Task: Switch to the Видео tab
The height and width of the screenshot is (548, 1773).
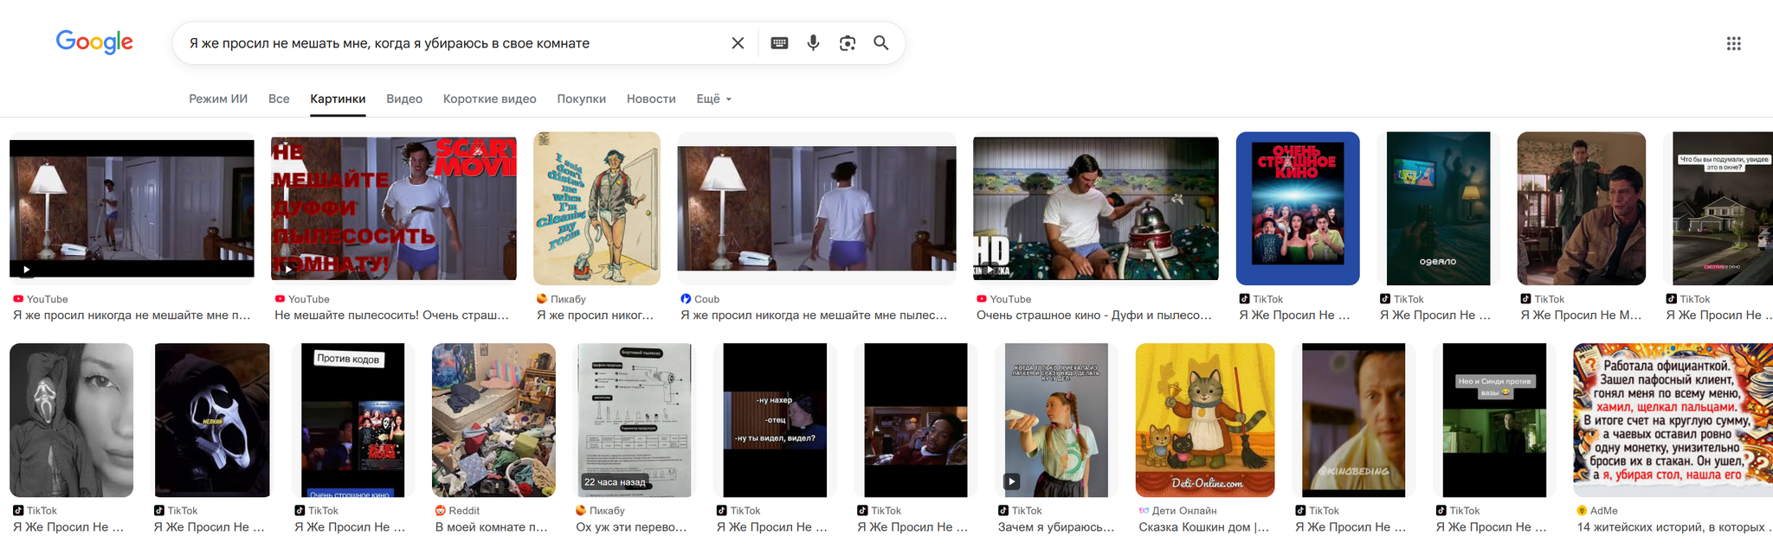Action: [404, 99]
